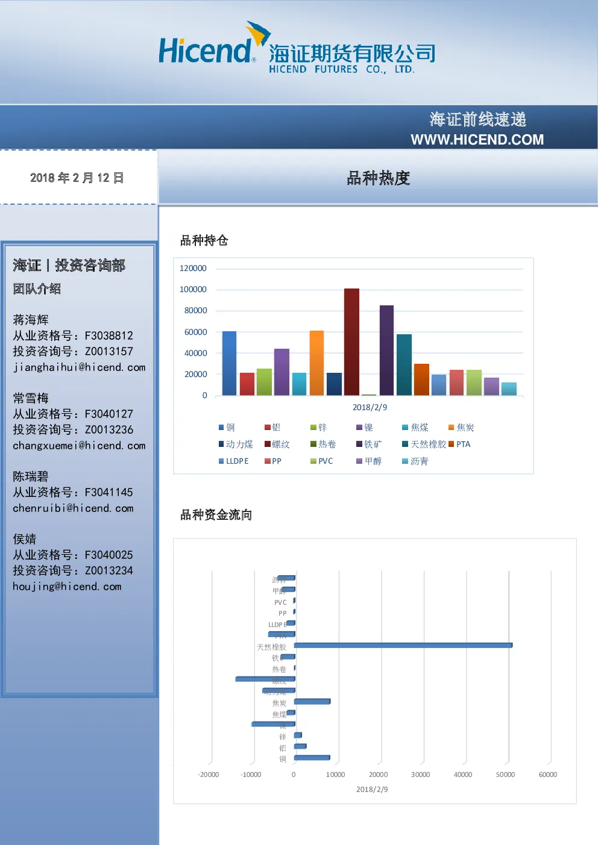598x845 pixels.
Task: Click the -20000 x-axis label
Action: [x=209, y=775]
